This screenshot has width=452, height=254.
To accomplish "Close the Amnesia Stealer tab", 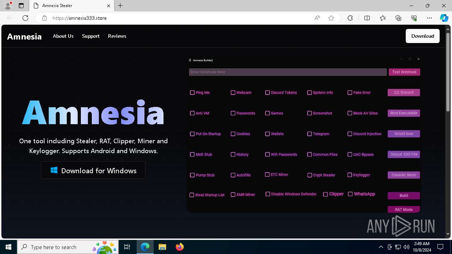I will (x=108, y=6).
